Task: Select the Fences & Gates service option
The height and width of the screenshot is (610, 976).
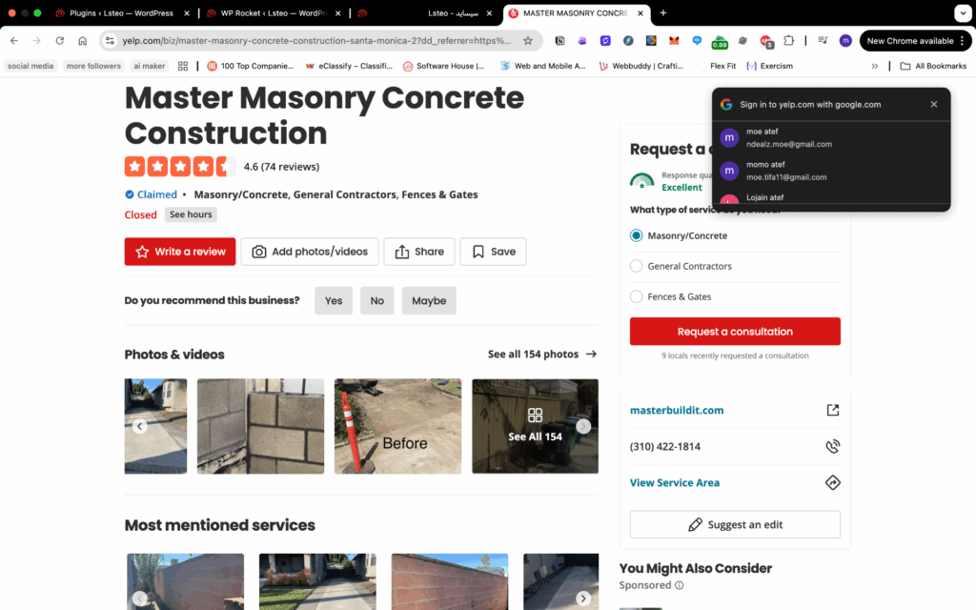Action: 636,296
